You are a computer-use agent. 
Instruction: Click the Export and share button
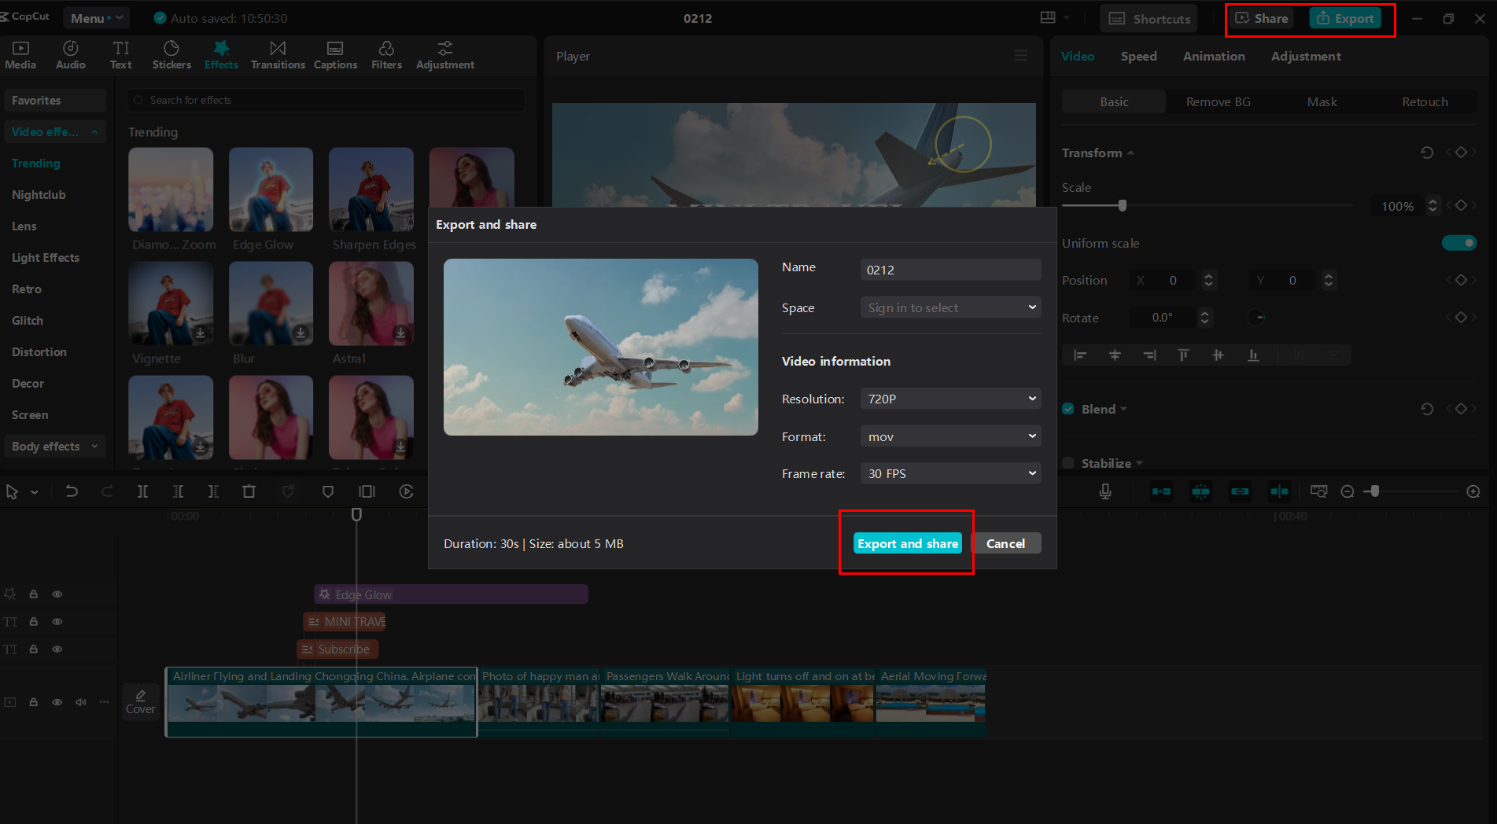click(x=907, y=543)
